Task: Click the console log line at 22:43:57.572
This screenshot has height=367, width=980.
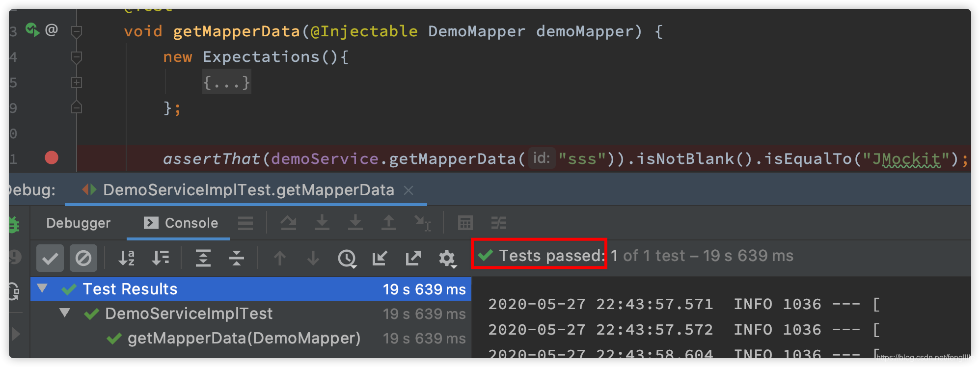Action: (x=684, y=330)
